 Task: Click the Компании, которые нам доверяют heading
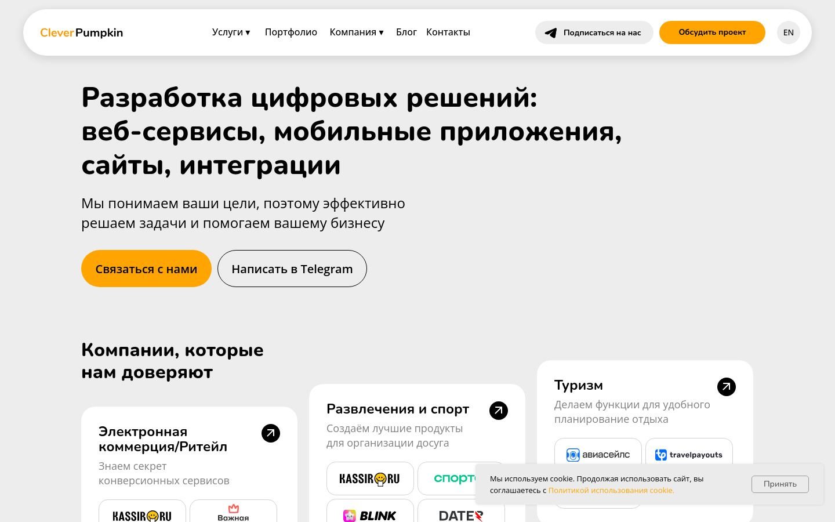coord(172,361)
